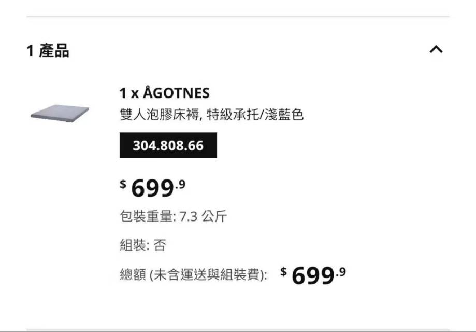Click the "1 產品" section heading

click(48, 51)
